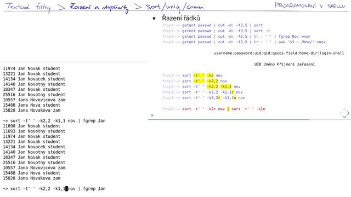351x197 pixels.
Task: Select the 'Řazení řádků' bullet heading
Action: pos(181,18)
